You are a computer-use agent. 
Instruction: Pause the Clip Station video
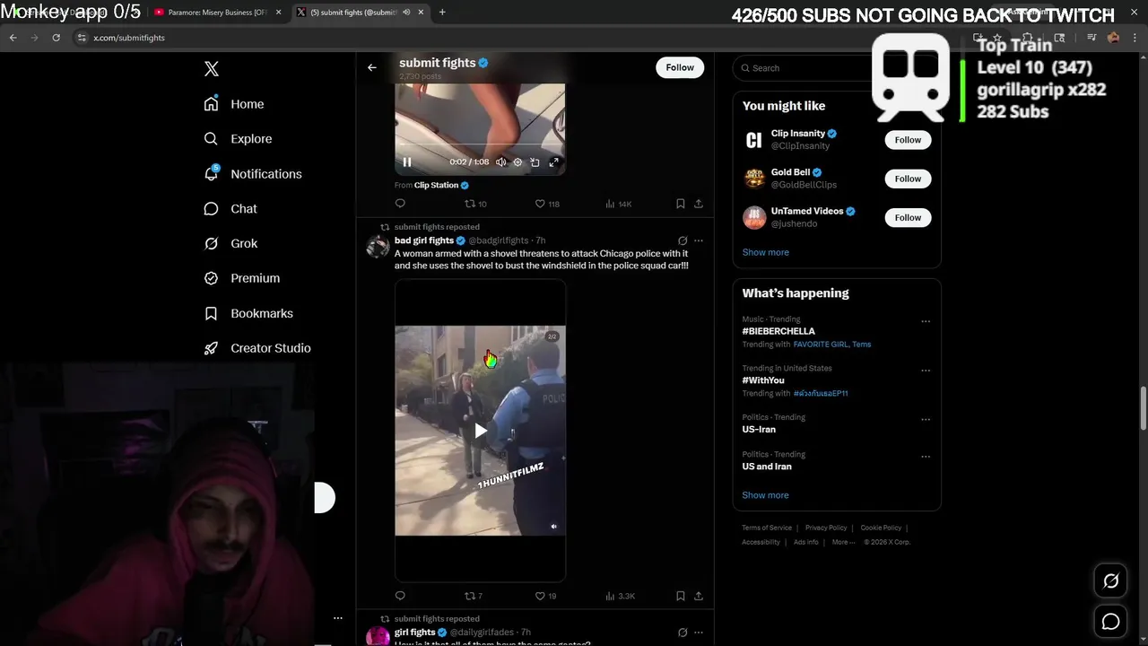tap(407, 162)
